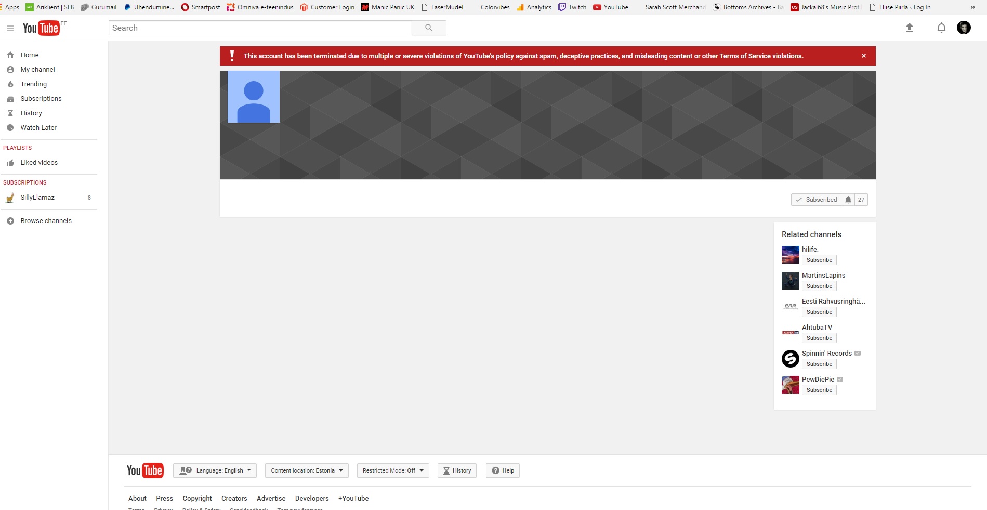Screen dimensions: 987x510
Task: Click the channel's default profile avatar
Action: [254, 97]
